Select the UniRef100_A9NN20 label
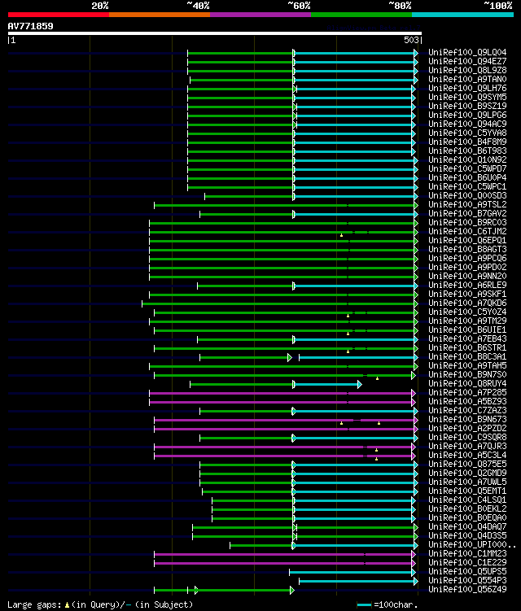Screen dimensions: 521x611 pos(467,277)
